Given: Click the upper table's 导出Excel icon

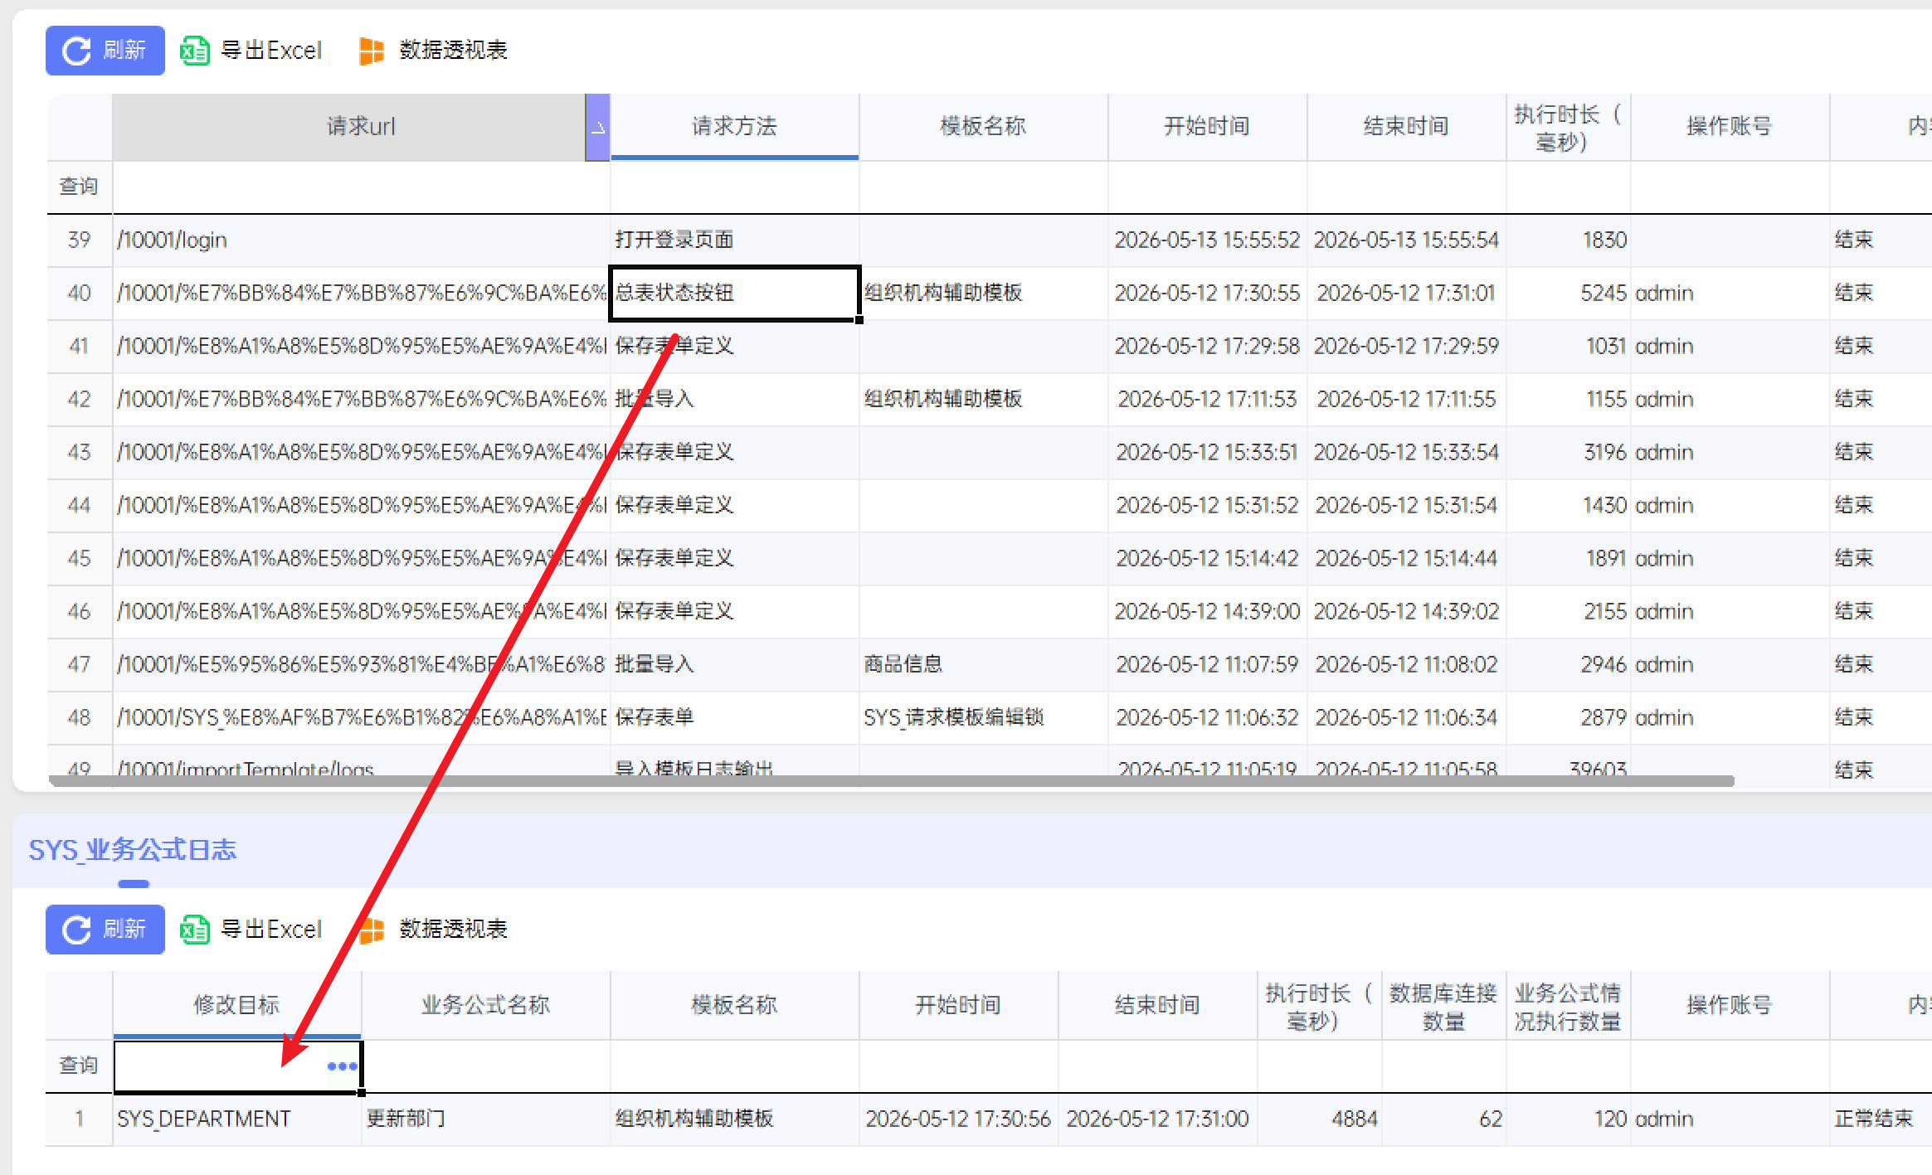Looking at the screenshot, I should point(195,51).
